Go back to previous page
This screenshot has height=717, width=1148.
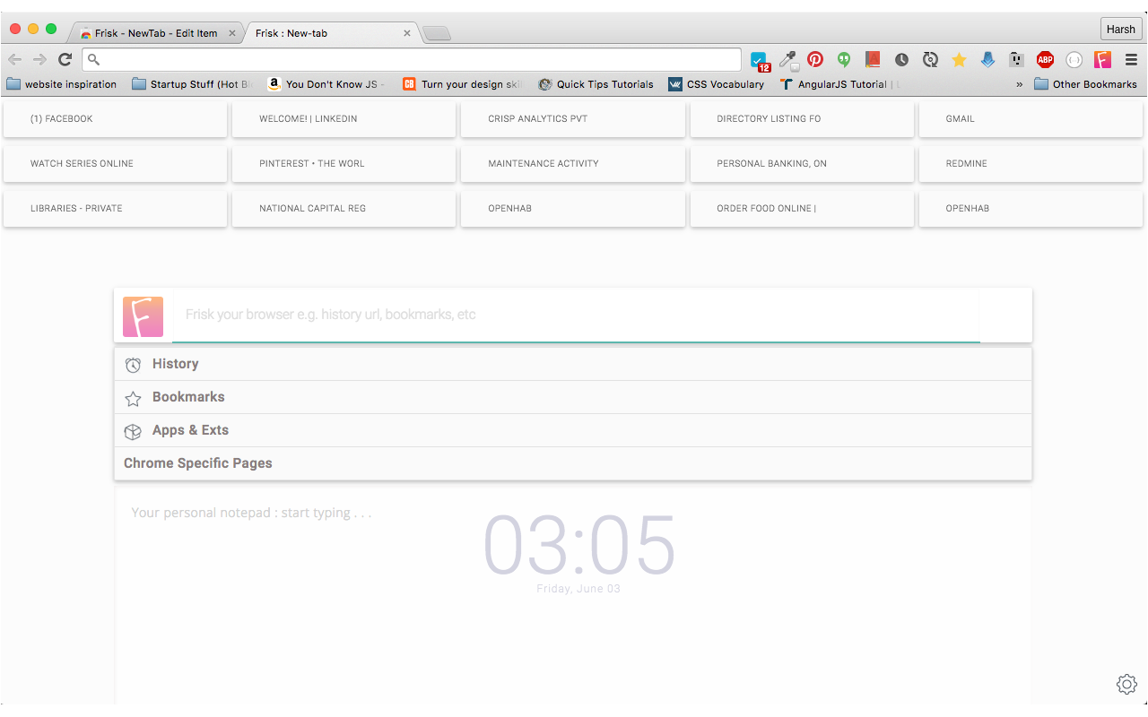coord(15,59)
